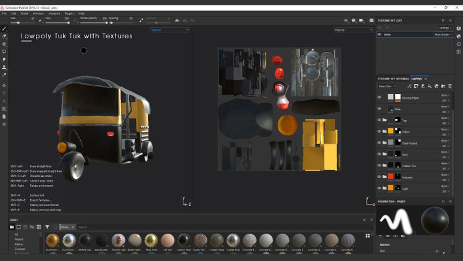Image resolution: width=463 pixels, height=261 pixels.
Task: Click the Settings button in Texture Set List
Action: pos(445,28)
